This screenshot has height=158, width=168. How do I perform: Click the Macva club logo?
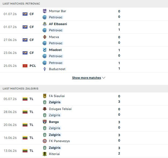[x=45, y=37]
